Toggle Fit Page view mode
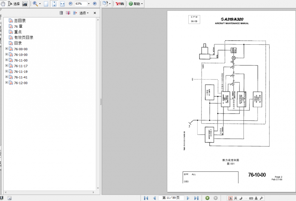Screen dimensions: 296x201 coord(54,4)
